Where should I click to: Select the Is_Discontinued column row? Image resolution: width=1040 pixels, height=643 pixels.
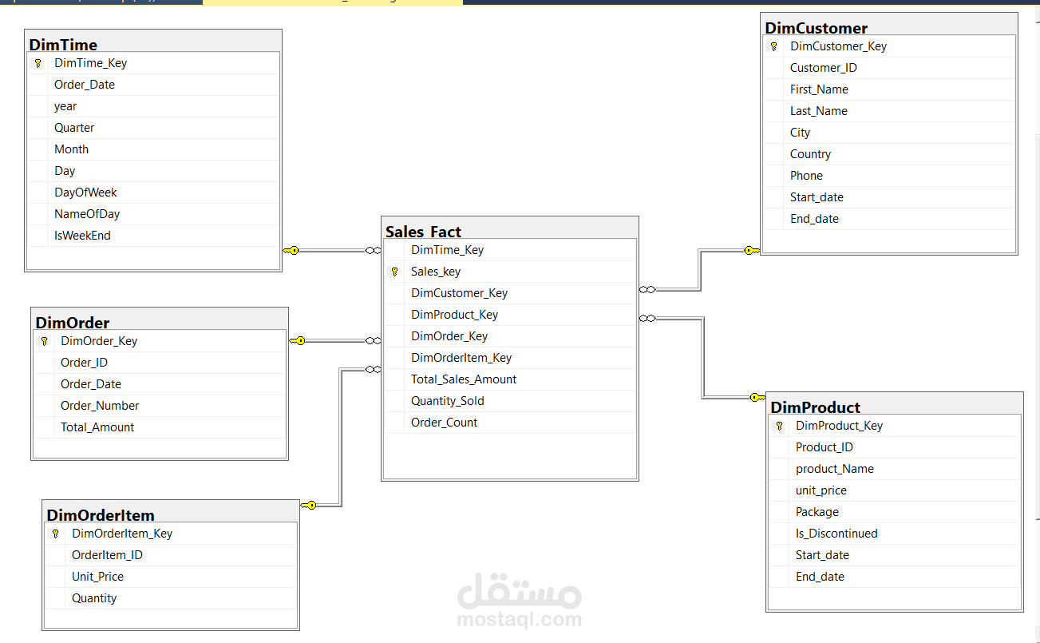(x=895, y=534)
